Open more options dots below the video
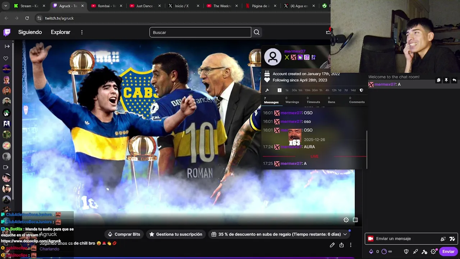 click(x=351, y=245)
